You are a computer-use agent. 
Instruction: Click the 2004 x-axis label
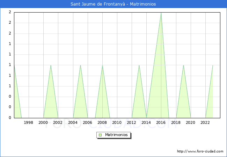pos(73,122)
